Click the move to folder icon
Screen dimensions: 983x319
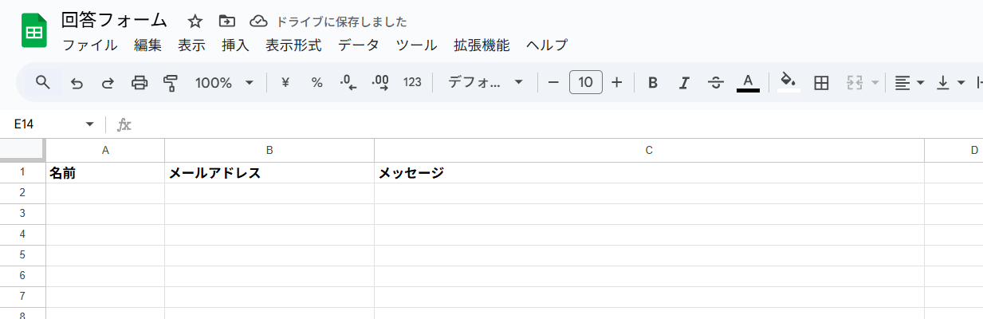(x=227, y=21)
